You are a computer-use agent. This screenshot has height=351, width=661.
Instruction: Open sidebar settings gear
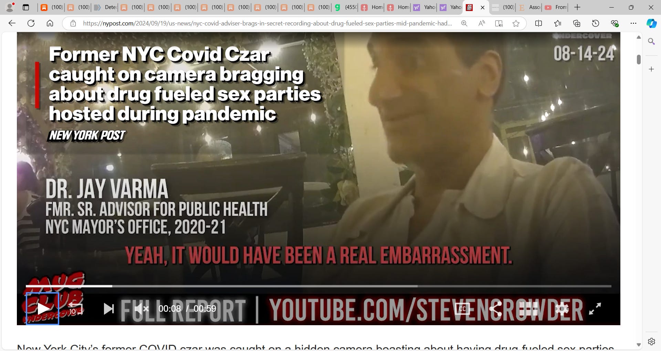tap(651, 341)
